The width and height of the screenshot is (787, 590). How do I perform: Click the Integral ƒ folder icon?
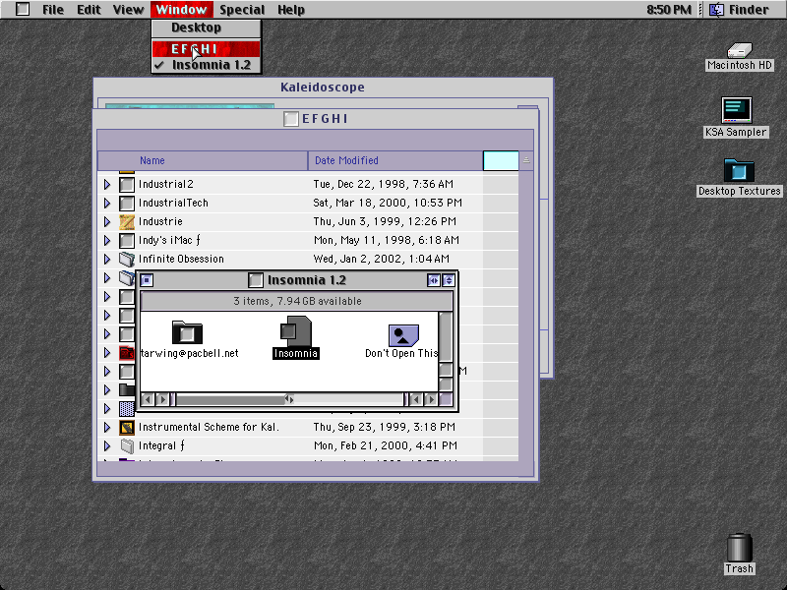[127, 445]
